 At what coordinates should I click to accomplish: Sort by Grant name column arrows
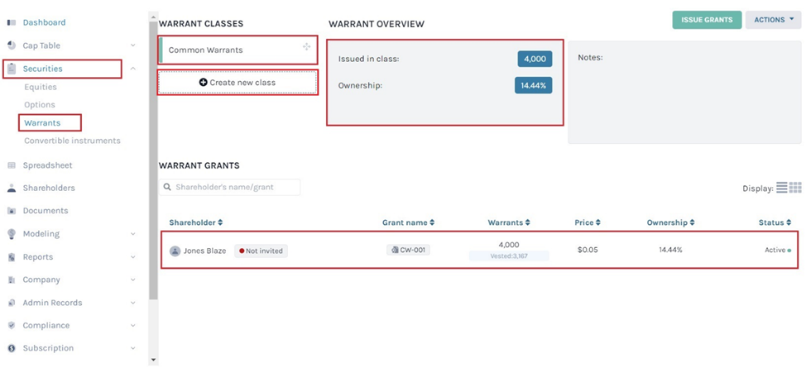[x=432, y=222]
